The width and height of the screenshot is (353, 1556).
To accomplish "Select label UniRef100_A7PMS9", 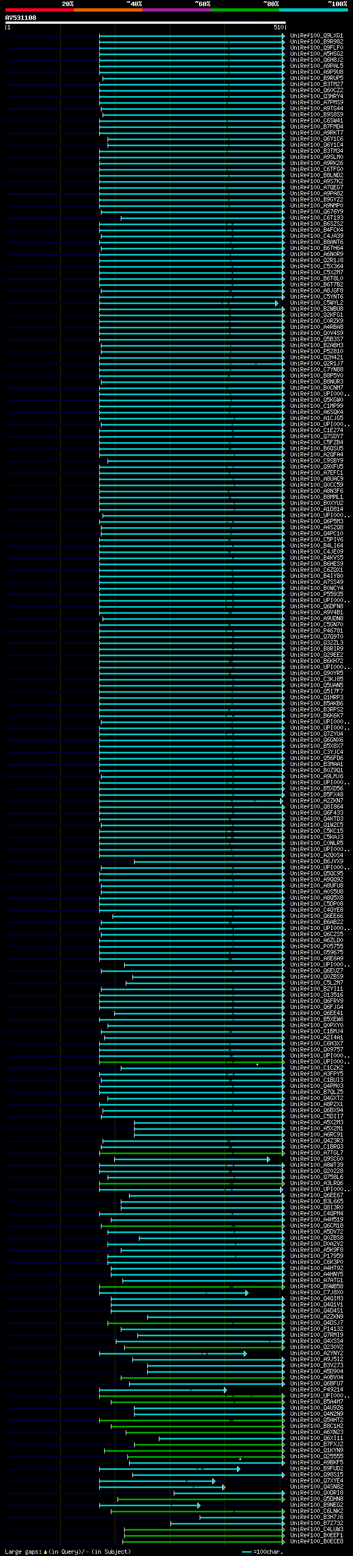I will coord(317,103).
